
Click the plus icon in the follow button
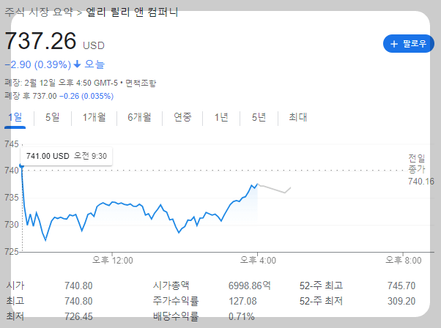click(x=394, y=44)
